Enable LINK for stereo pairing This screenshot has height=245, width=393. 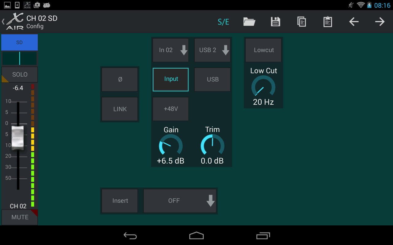pyautogui.click(x=120, y=109)
